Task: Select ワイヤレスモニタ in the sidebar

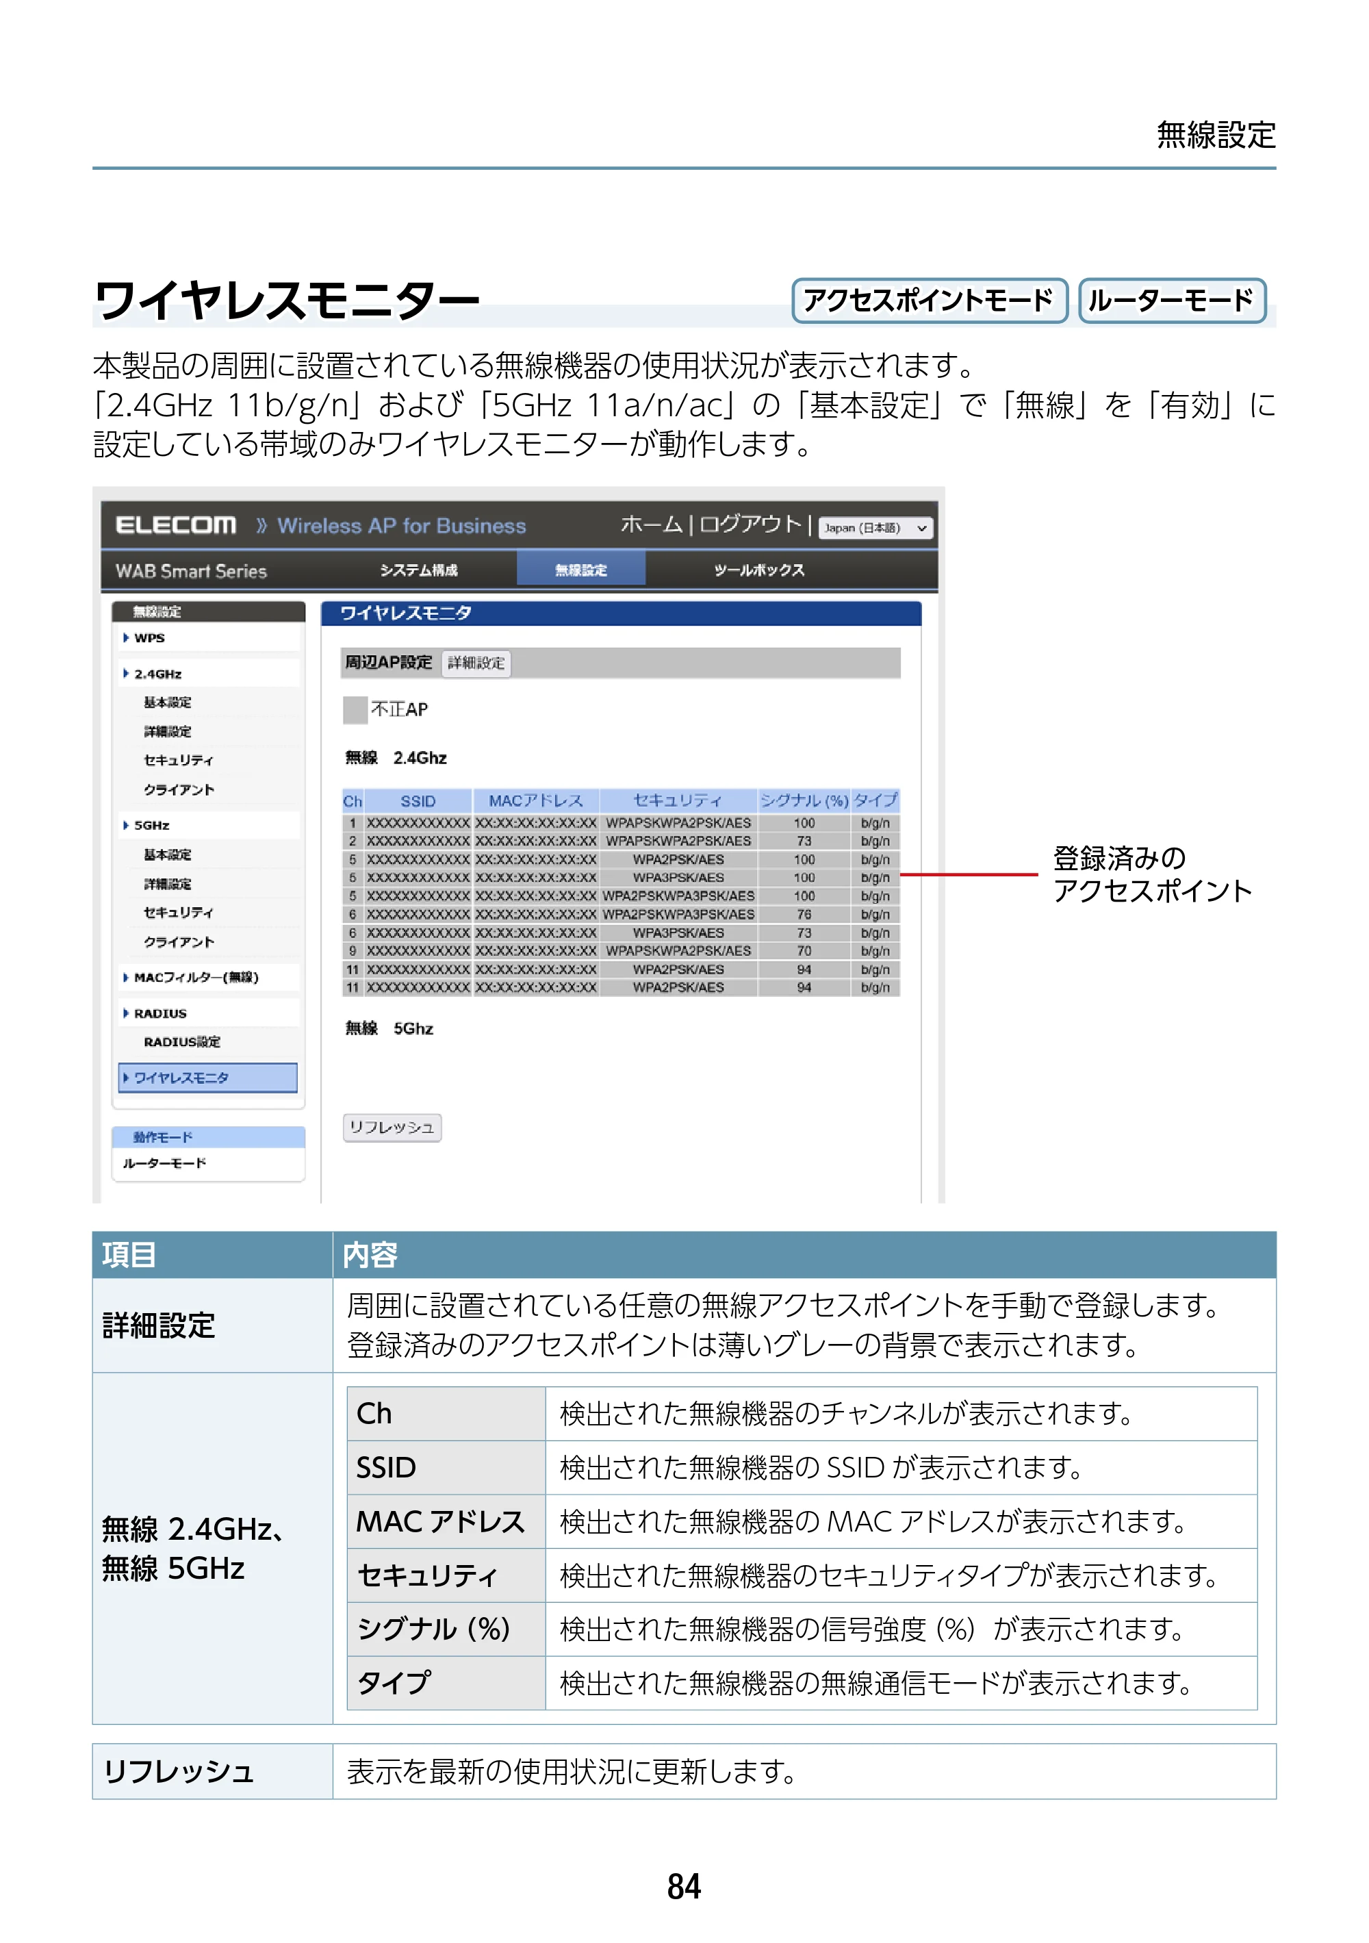Action: click(x=208, y=1078)
